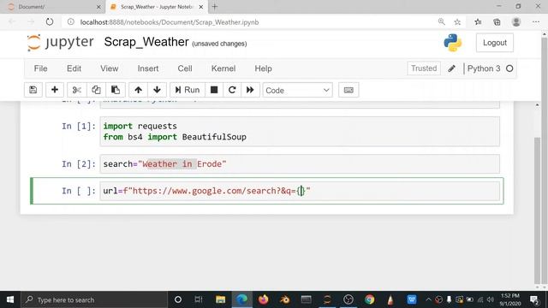Move selected cell up arrow

(x=139, y=90)
